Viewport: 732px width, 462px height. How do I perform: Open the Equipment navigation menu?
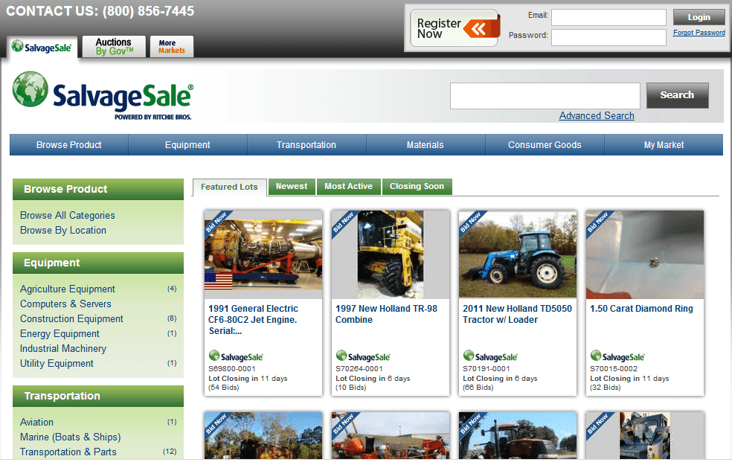(x=187, y=144)
